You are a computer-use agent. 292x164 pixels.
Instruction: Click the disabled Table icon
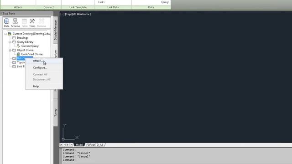(x=24, y=23)
